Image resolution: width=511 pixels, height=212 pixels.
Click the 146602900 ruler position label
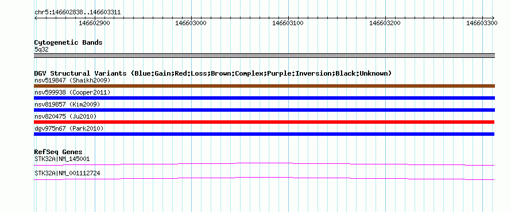(x=94, y=23)
